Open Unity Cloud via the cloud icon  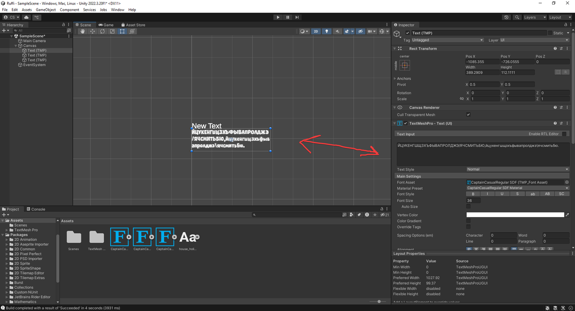[27, 17]
